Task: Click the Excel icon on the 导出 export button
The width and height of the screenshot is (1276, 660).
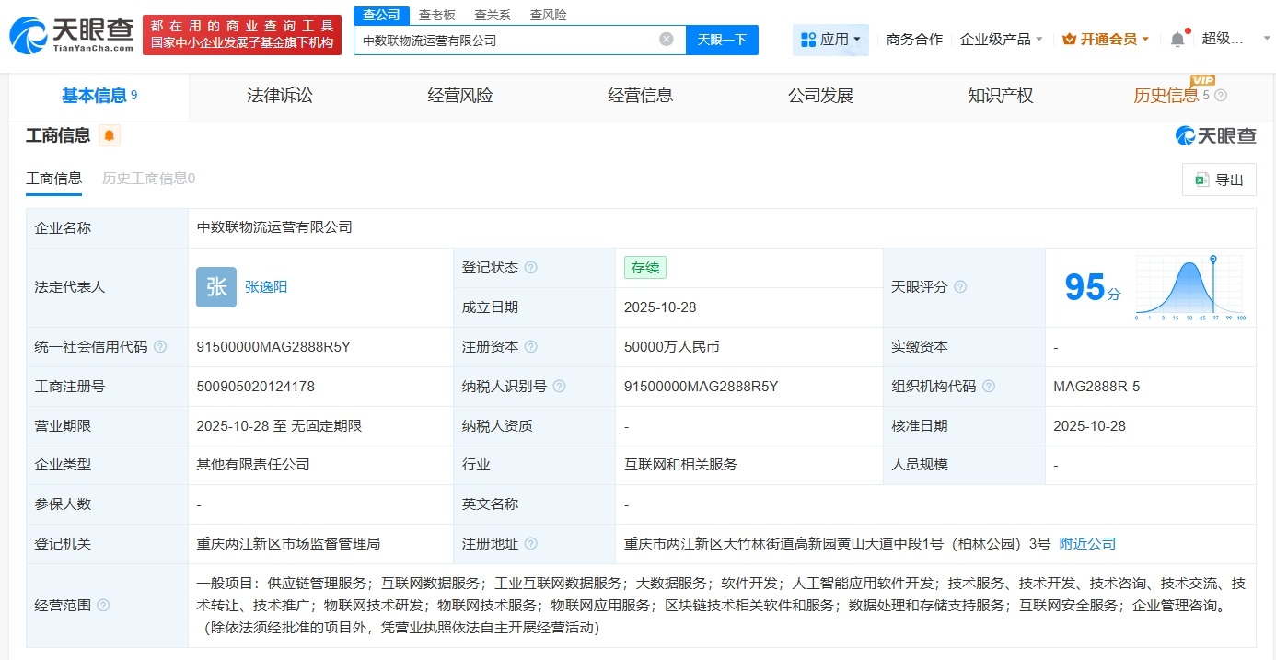Action: [1201, 179]
